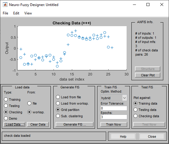Click the Train Now button
This screenshot has height=144, width=169.
click(114, 124)
